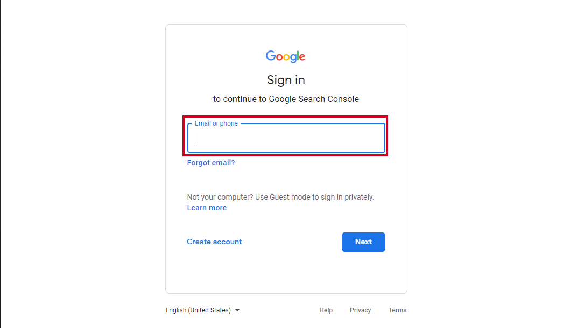Click the Google logo

(285, 56)
